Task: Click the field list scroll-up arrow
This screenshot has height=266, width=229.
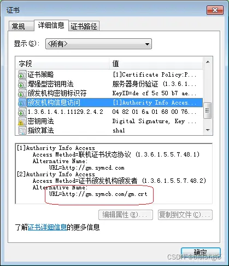Action: [x=208, y=62]
